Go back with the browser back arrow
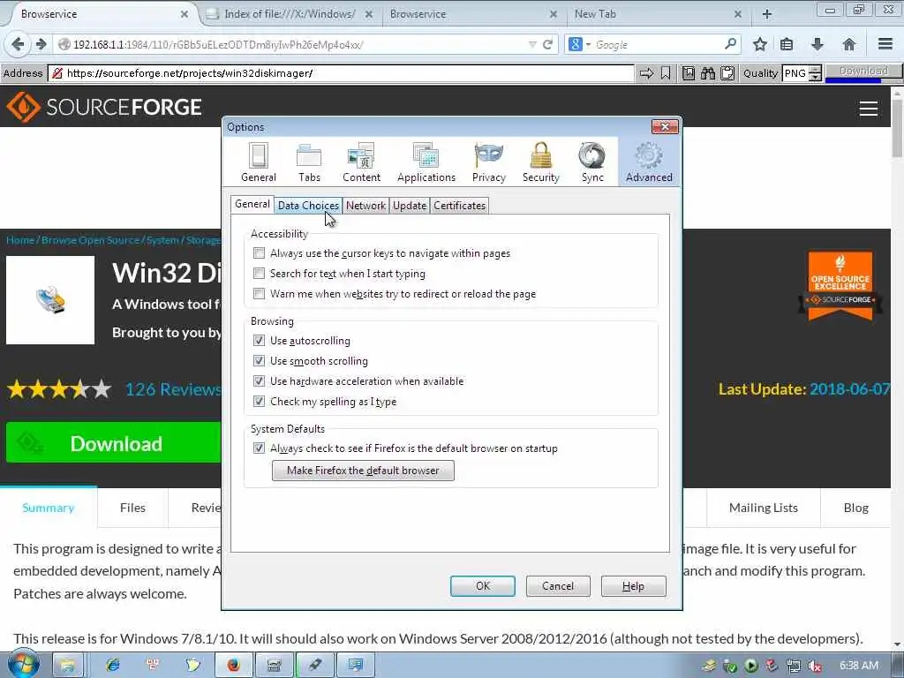 point(18,44)
